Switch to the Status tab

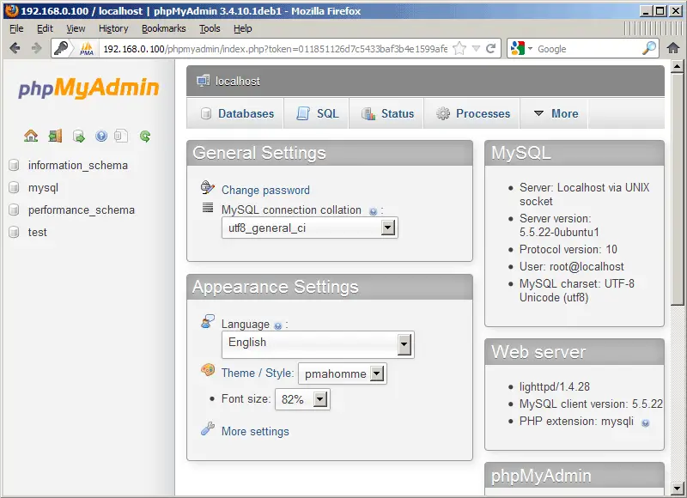(386, 113)
